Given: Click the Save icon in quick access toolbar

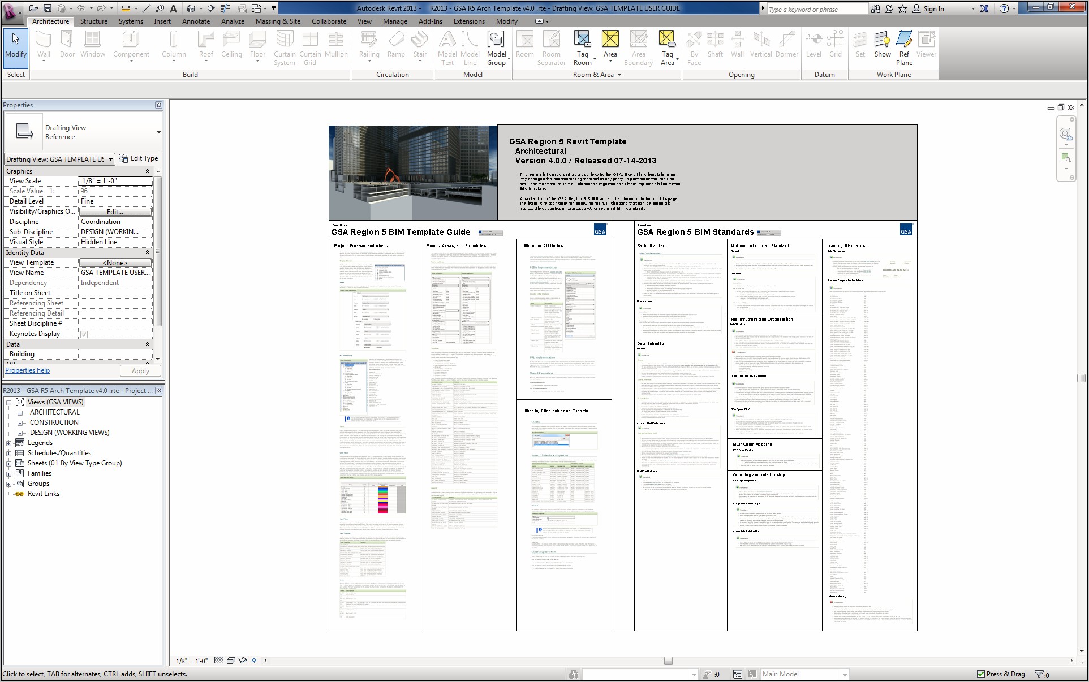Looking at the screenshot, I should (48, 8).
